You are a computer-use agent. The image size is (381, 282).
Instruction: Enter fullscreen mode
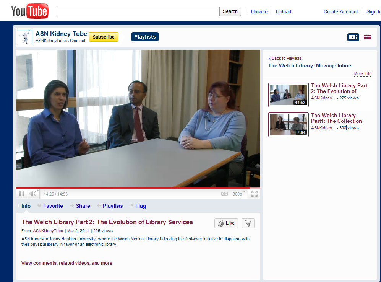pyautogui.click(x=255, y=194)
